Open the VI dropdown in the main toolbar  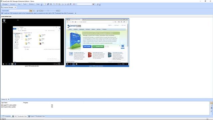tap(75, 4)
